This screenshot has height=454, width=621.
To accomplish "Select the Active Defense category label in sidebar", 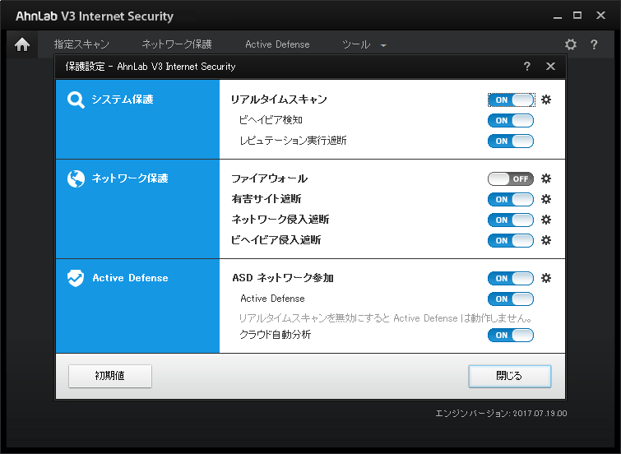I will coord(130,278).
